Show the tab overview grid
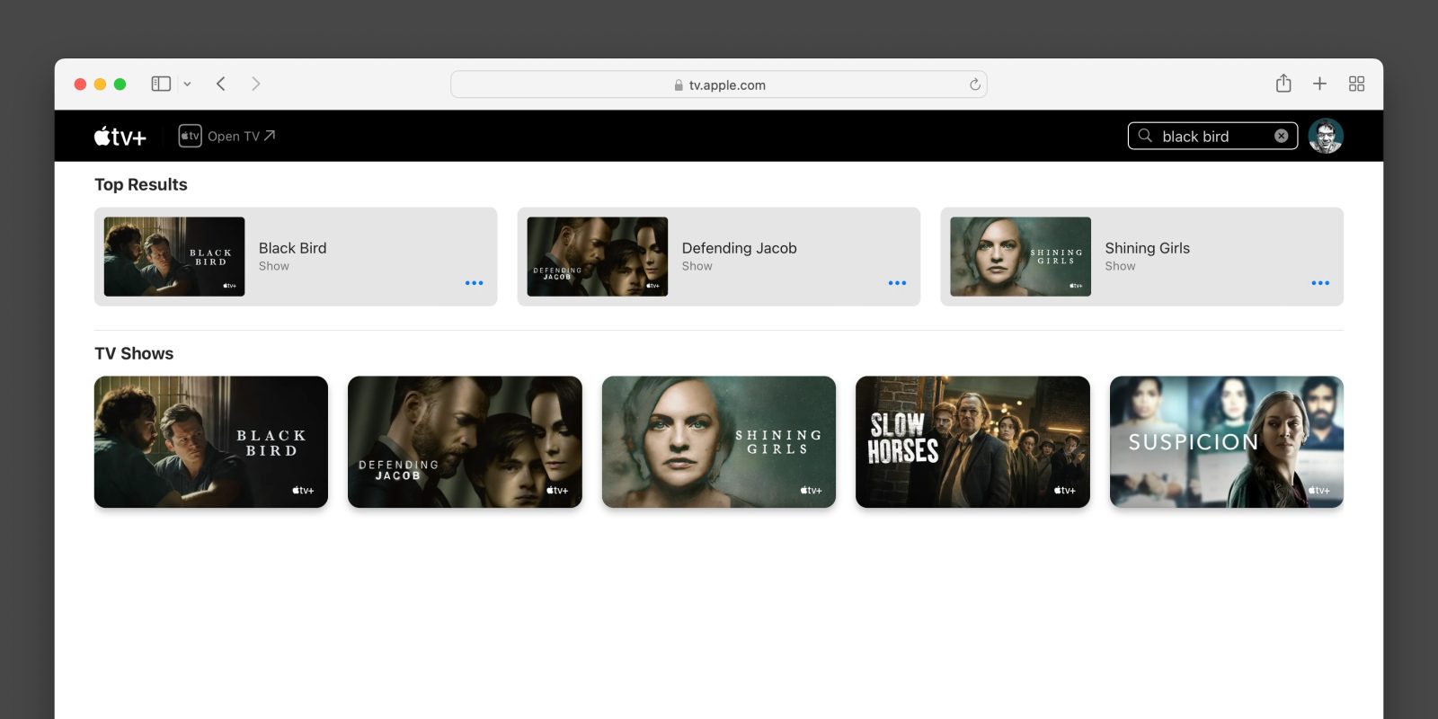This screenshot has width=1438, height=719. pos(1356,84)
